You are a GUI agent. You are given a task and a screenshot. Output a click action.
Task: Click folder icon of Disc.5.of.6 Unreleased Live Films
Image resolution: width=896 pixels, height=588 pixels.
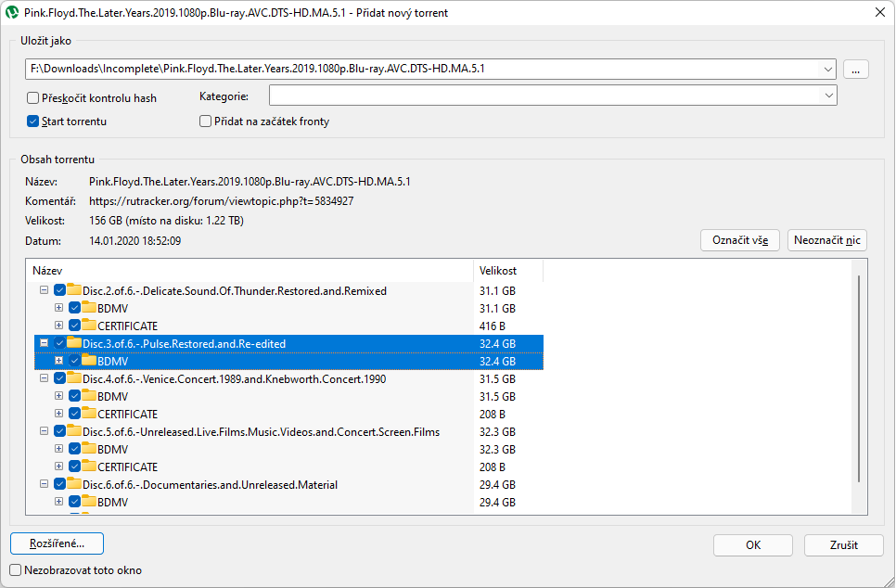[74, 431]
